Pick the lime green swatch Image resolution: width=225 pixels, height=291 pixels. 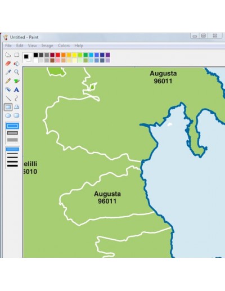click(80, 55)
